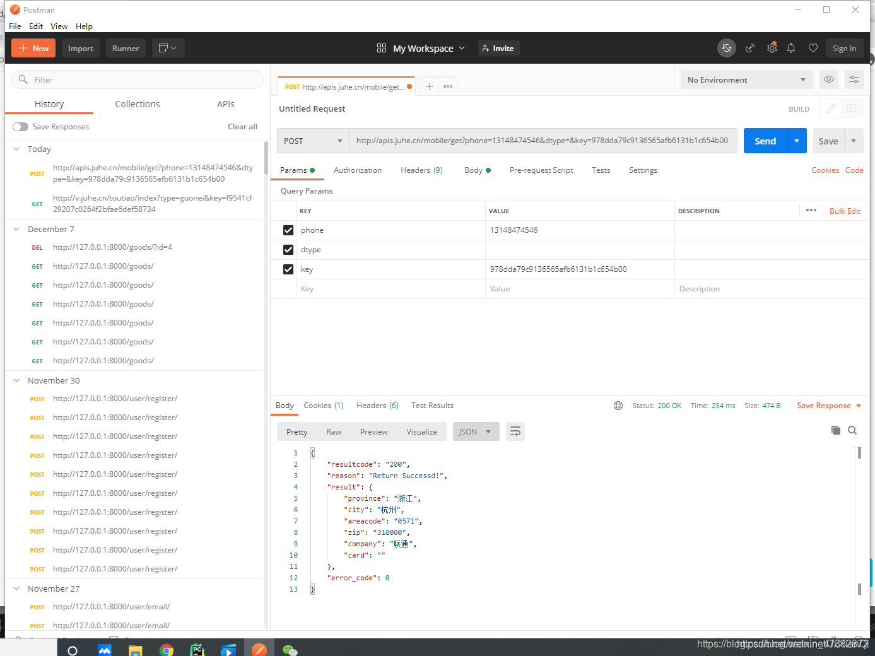Collapse the November 27 history group
This screenshot has height=656, width=875.
(16, 589)
